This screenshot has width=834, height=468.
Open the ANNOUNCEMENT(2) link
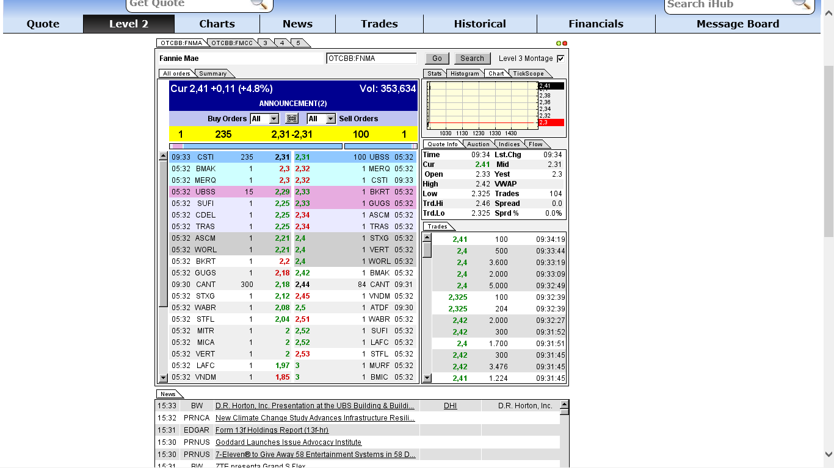pos(293,103)
